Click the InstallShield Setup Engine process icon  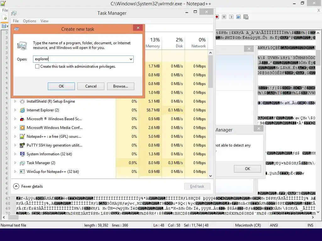point(22,101)
